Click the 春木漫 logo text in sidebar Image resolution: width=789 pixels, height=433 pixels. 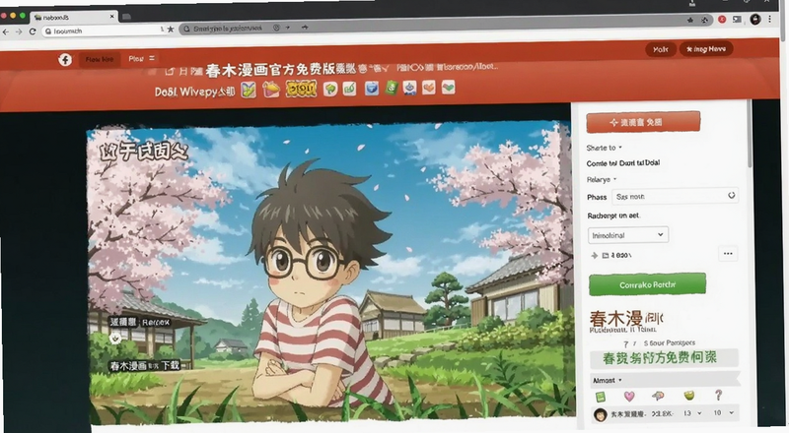626,318
